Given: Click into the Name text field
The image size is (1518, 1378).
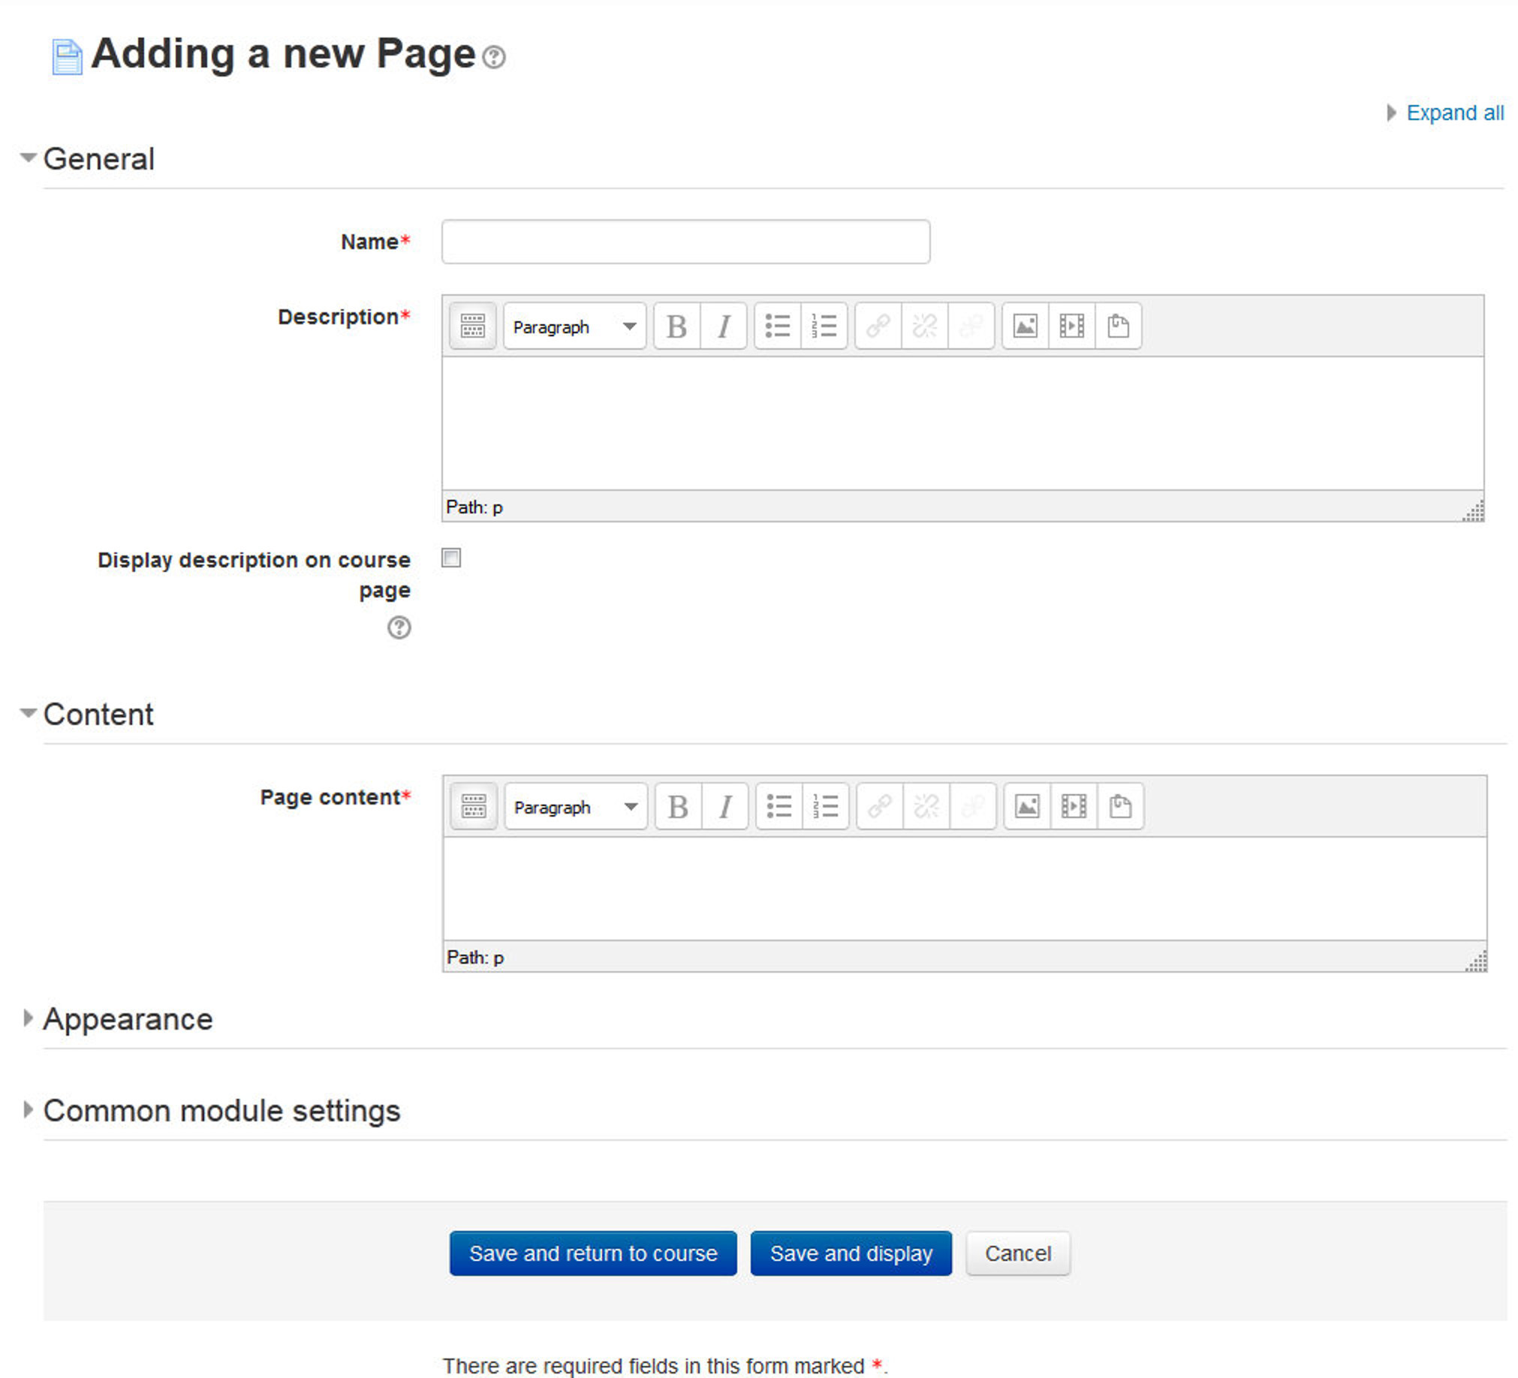Looking at the screenshot, I should (x=685, y=242).
